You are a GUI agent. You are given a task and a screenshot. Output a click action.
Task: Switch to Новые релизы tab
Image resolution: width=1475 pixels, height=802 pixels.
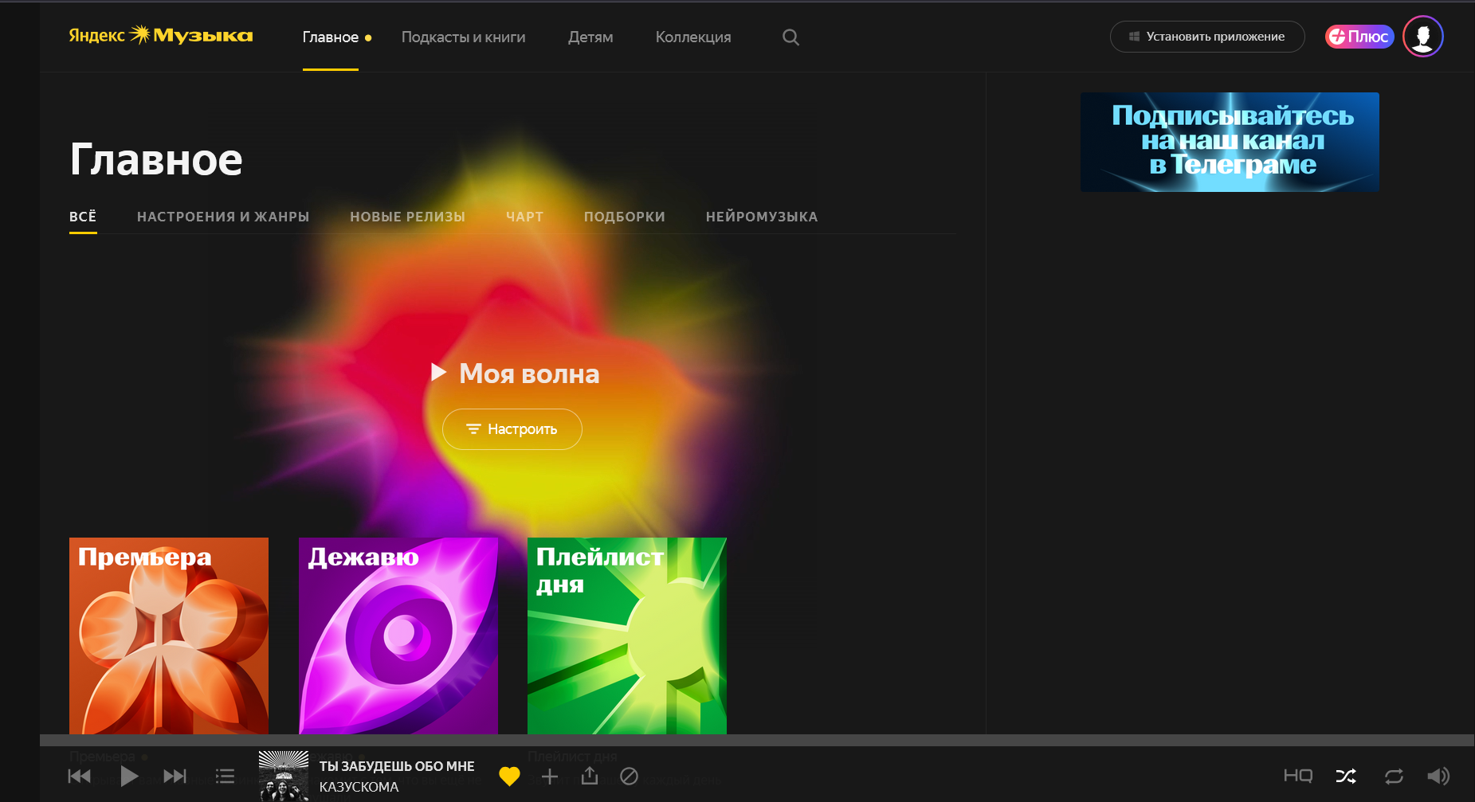408,217
